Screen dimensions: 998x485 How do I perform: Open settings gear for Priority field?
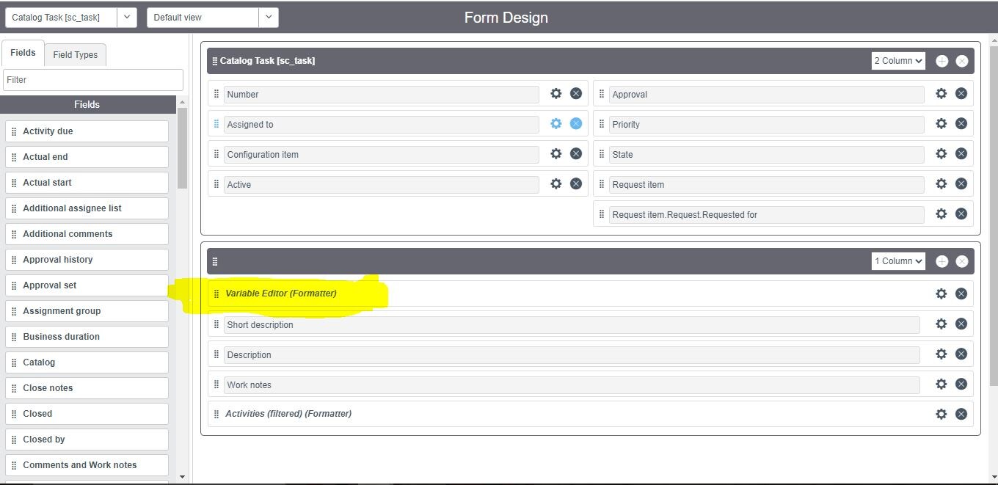[x=941, y=124]
